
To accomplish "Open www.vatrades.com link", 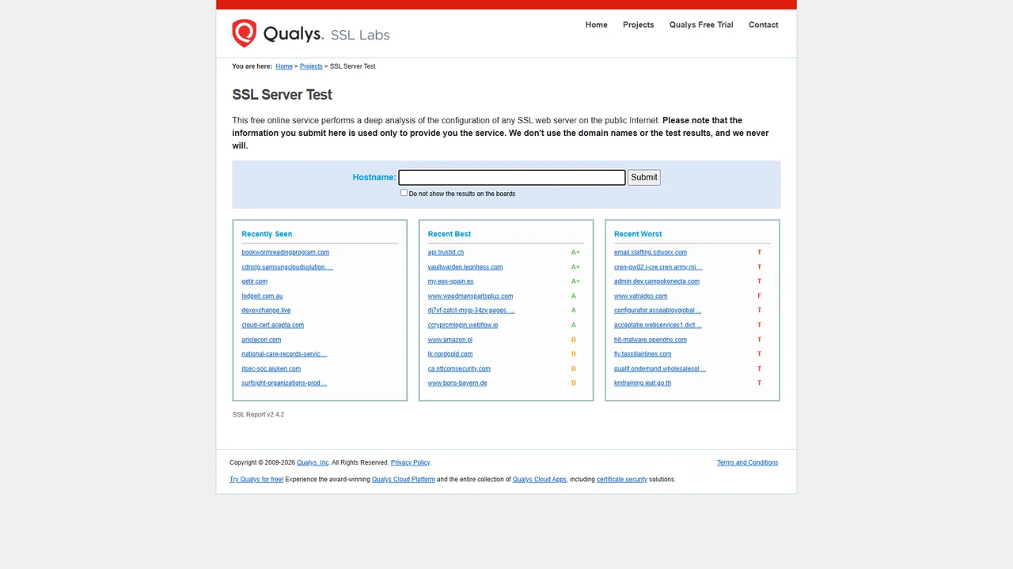I will click(x=640, y=296).
